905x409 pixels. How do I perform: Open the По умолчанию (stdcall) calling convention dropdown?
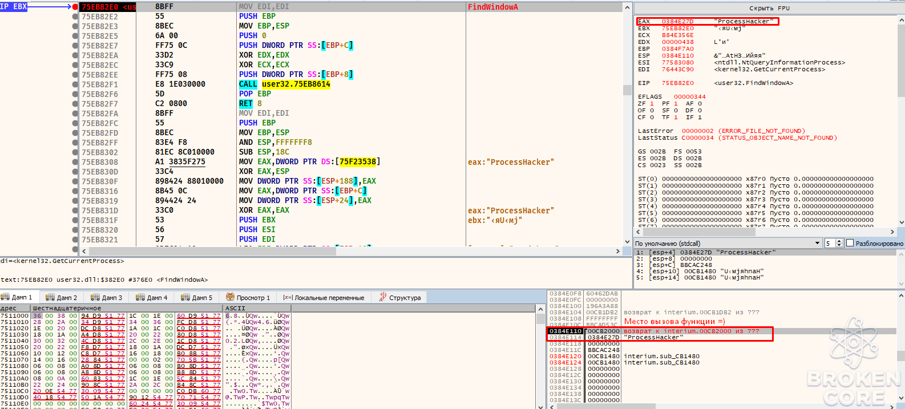coord(728,244)
